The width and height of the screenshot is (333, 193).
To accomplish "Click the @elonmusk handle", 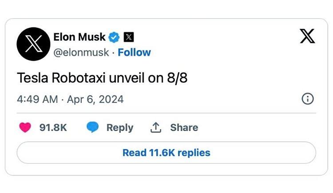I will [x=81, y=52].
